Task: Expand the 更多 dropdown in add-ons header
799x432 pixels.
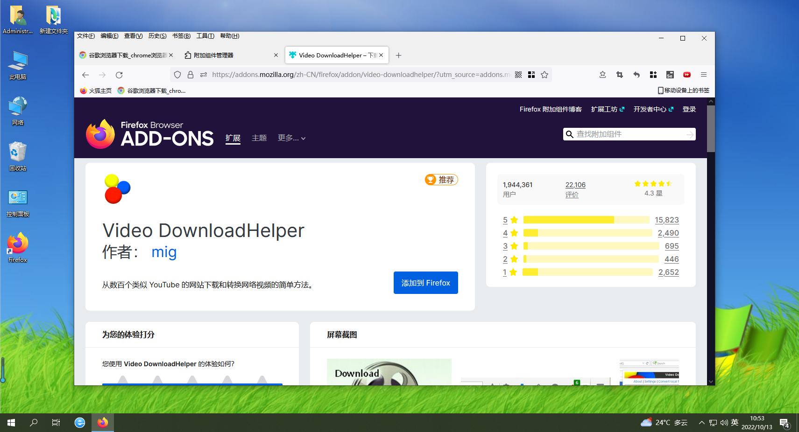Action: pyautogui.click(x=292, y=138)
